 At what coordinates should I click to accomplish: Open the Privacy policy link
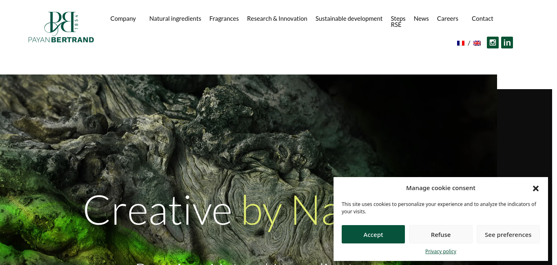441,252
